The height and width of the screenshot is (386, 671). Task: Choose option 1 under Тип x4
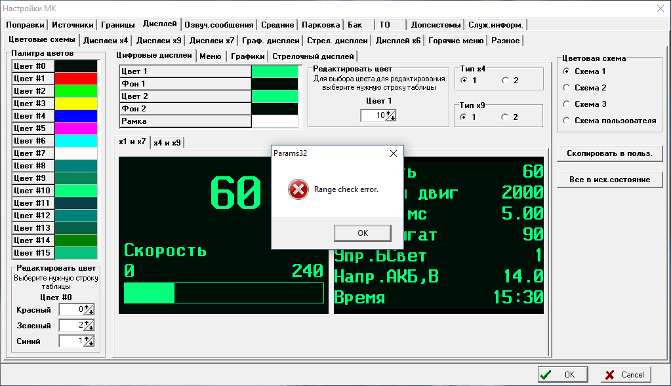tap(464, 81)
